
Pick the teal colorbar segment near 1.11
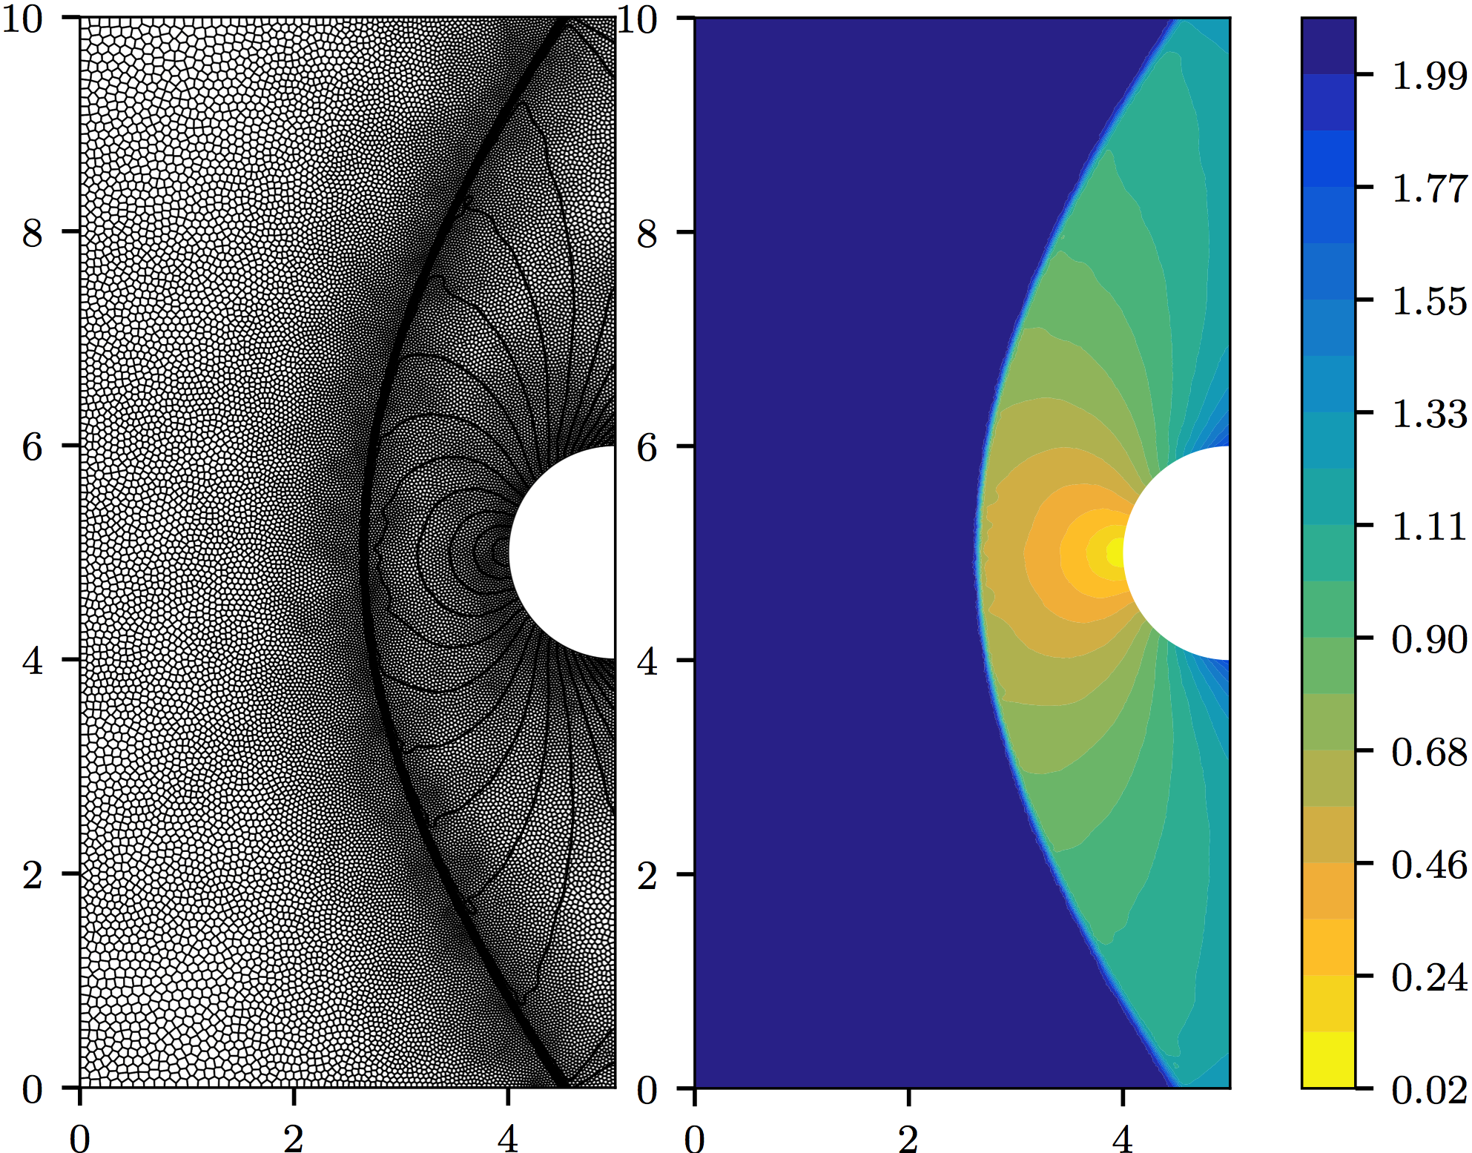click(1328, 496)
